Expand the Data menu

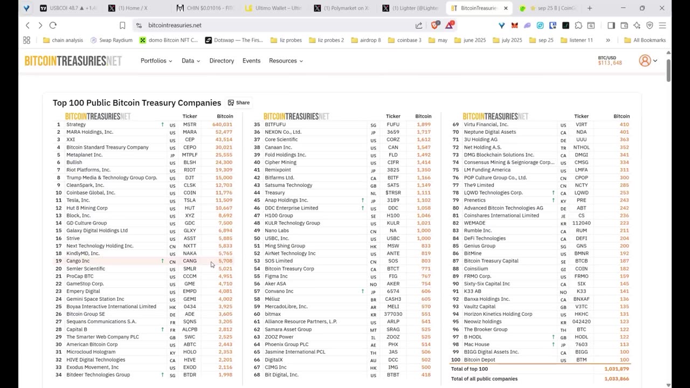tap(191, 61)
